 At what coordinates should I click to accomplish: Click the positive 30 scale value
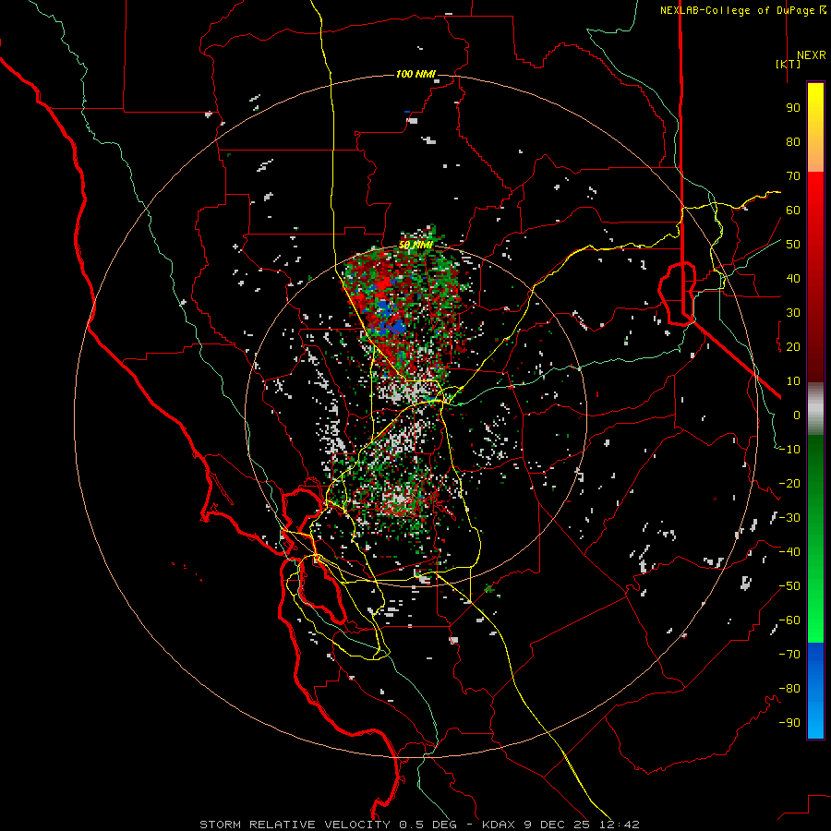click(x=793, y=313)
